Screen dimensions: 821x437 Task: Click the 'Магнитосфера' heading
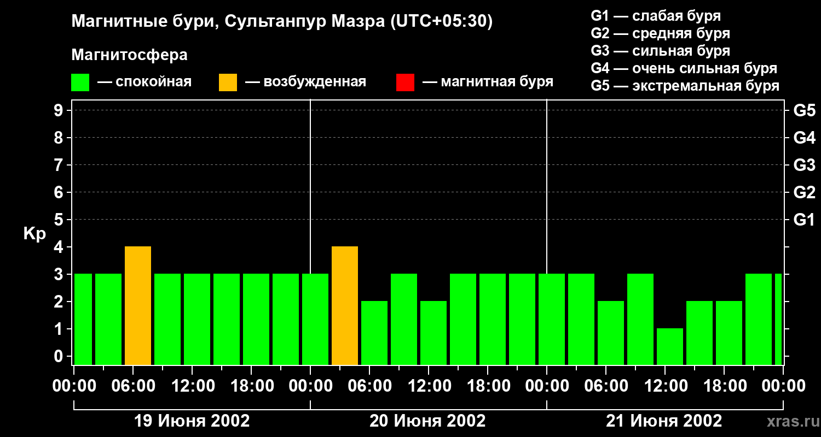(129, 55)
